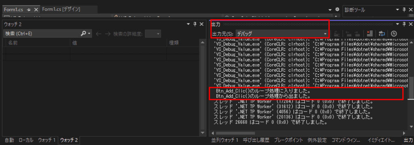Open the 出力元 source combo box (デバッグ)
Viewport: 414px width, 145px height.
pos(282,34)
